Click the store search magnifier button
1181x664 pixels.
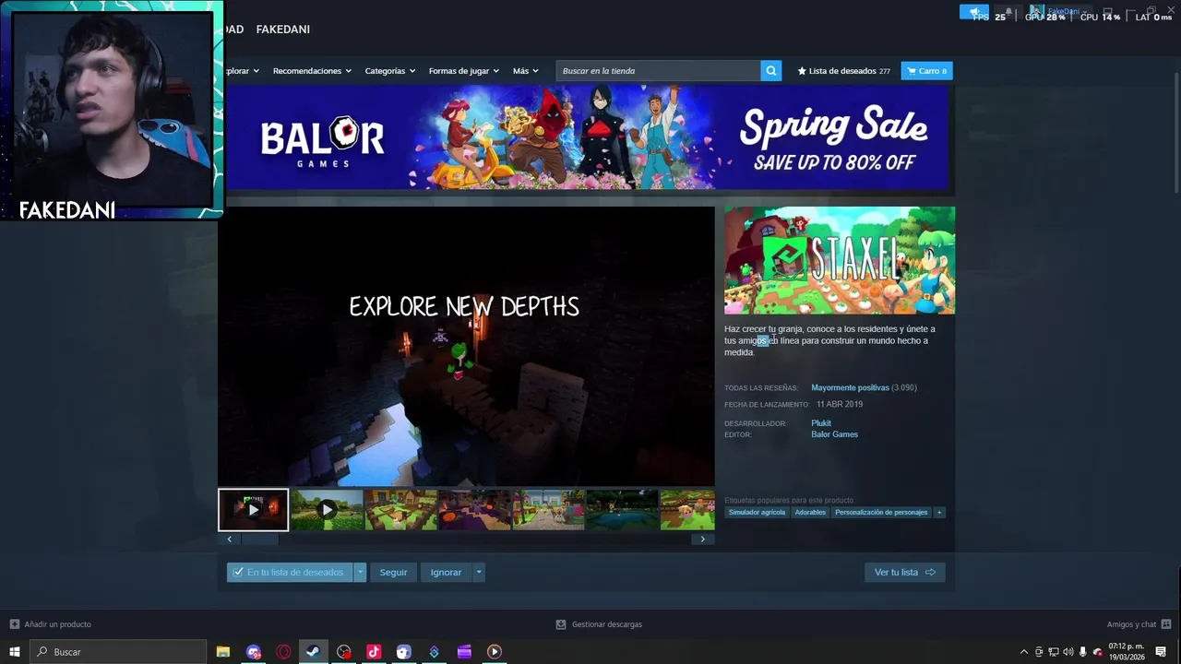tap(771, 71)
